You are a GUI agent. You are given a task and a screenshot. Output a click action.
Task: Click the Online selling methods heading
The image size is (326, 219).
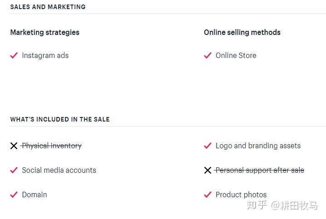tap(242, 32)
